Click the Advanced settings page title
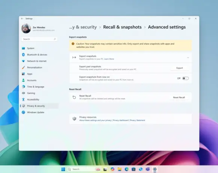 167,27
